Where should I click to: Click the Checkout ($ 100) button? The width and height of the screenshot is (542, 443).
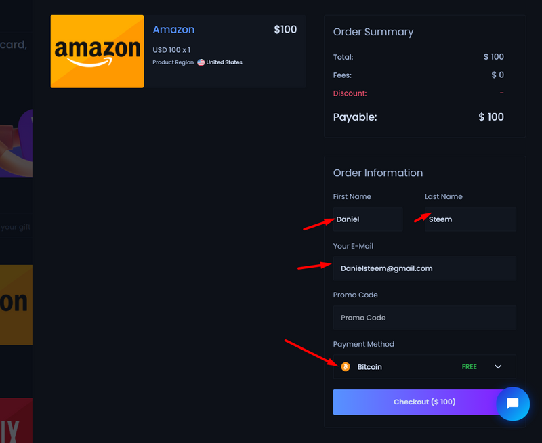425,402
